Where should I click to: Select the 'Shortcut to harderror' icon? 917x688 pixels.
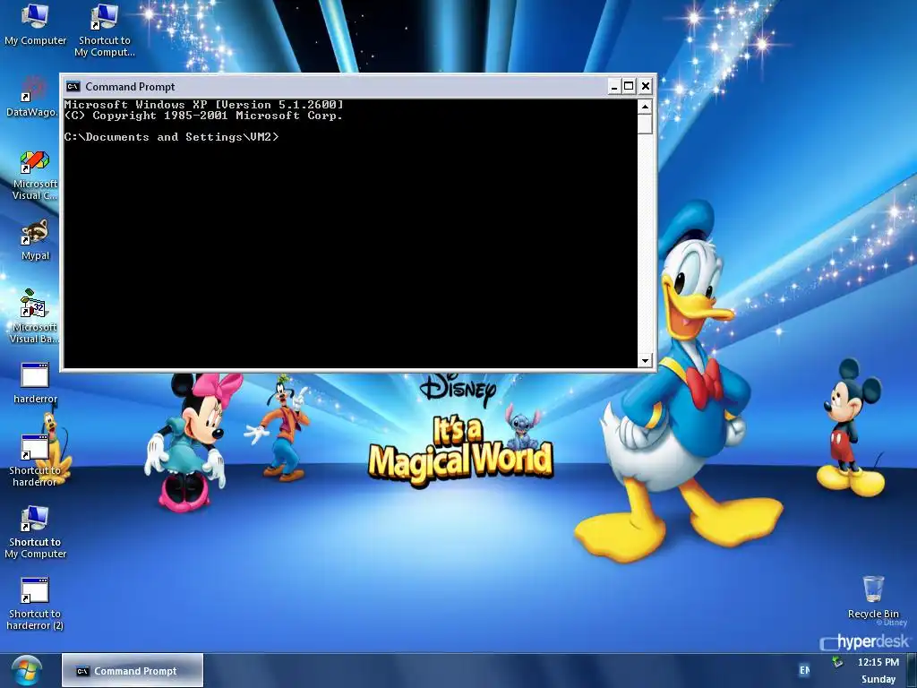pyautogui.click(x=35, y=460)
